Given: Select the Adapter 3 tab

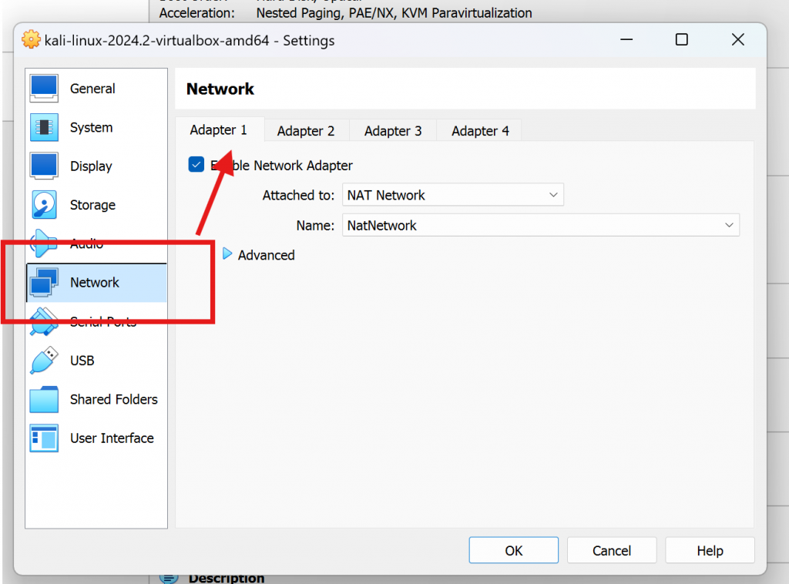Looking at the screenshot, I should 392,131.
